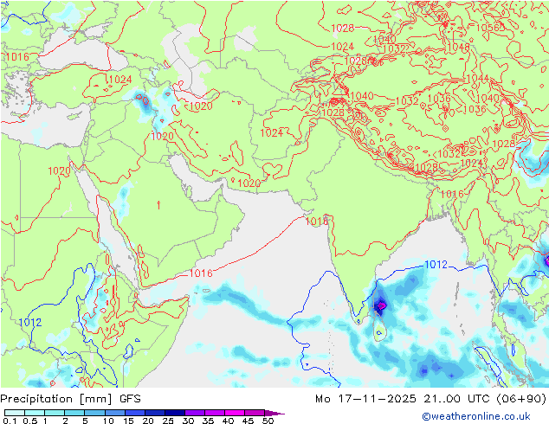Viewport: 549px width, 424px height.
Task: Click the 1016 pressure label near the Aegean Sea
Action: tap(17, 56)
